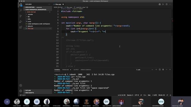Select the files.cpp editor tab
Image resolution: width=191 pixels, height=107 pixels.
coord(58,4)
